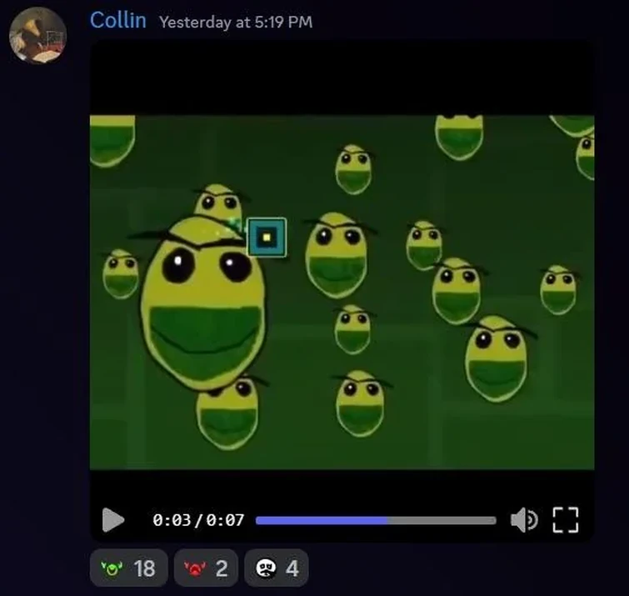The width and height of the screenshot is (629, 596).
Task: Toggle the green emoji reaction with 18
Action: coord(129,568)
